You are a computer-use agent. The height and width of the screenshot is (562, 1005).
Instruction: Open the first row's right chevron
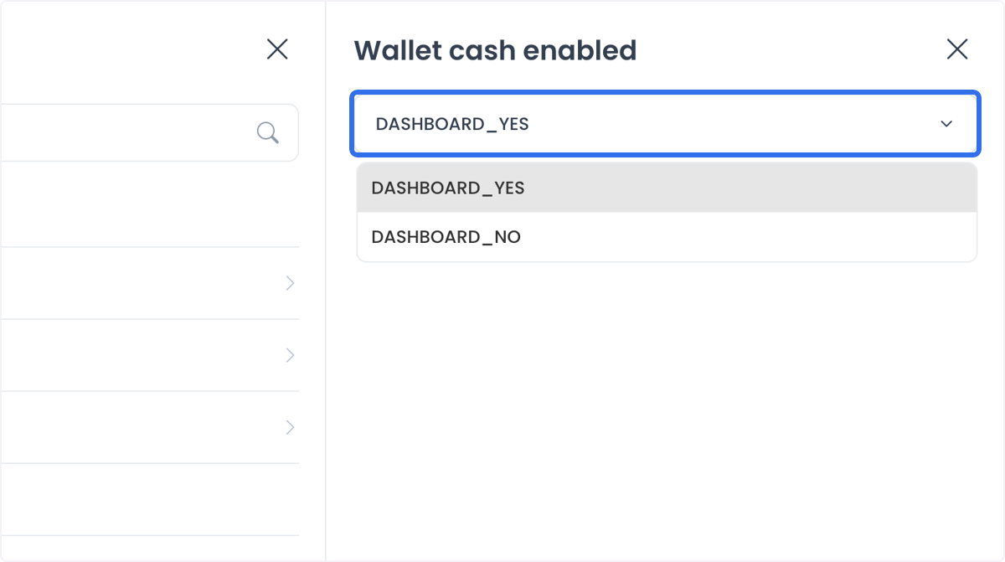click(290, 283)
